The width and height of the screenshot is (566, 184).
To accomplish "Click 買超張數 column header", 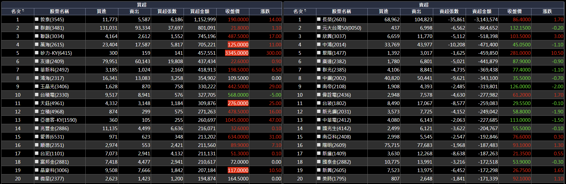I will pyautogui.click(x=167, y=11).
